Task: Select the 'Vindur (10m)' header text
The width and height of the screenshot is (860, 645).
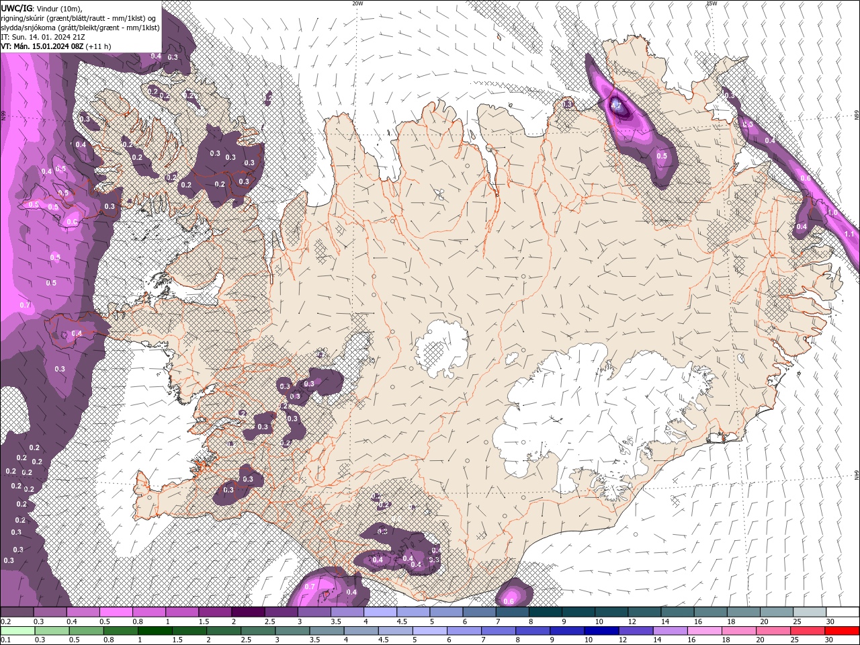Action: click(60, 8)
